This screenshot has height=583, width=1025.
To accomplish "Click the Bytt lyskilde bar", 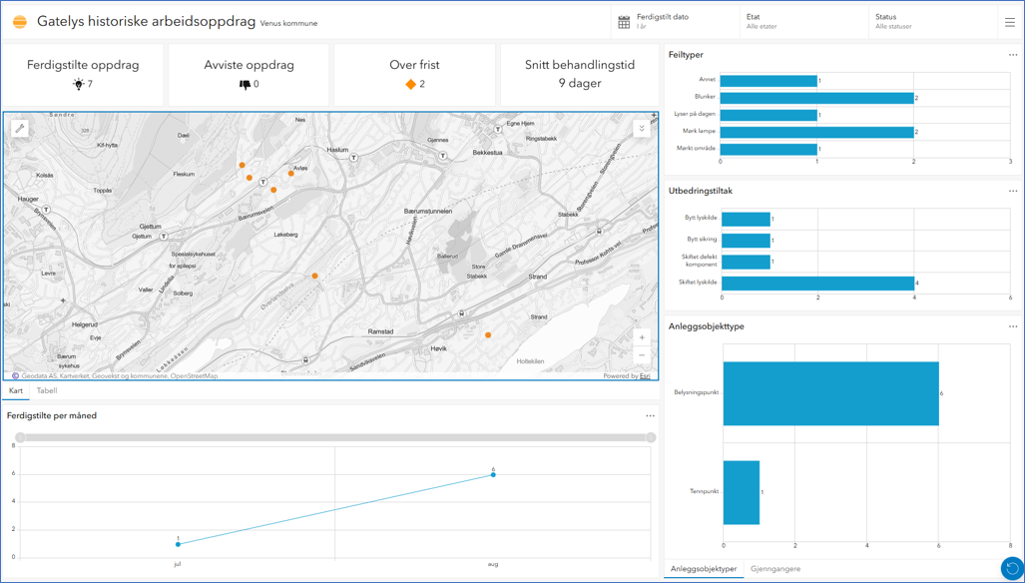I will click(746, 219).
